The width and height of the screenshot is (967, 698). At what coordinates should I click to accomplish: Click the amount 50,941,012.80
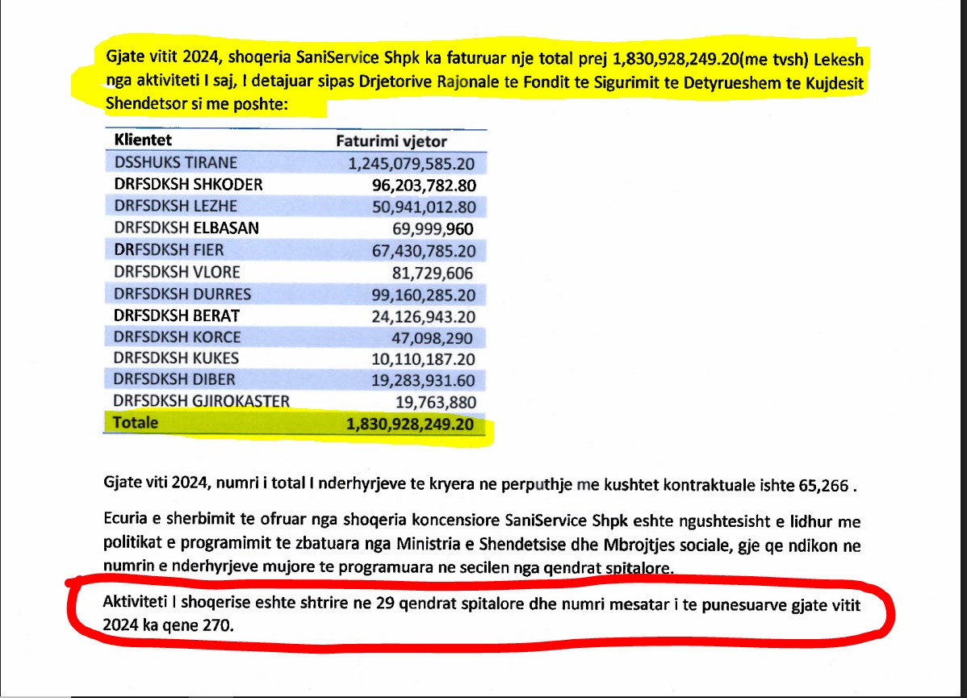point(424,207)
